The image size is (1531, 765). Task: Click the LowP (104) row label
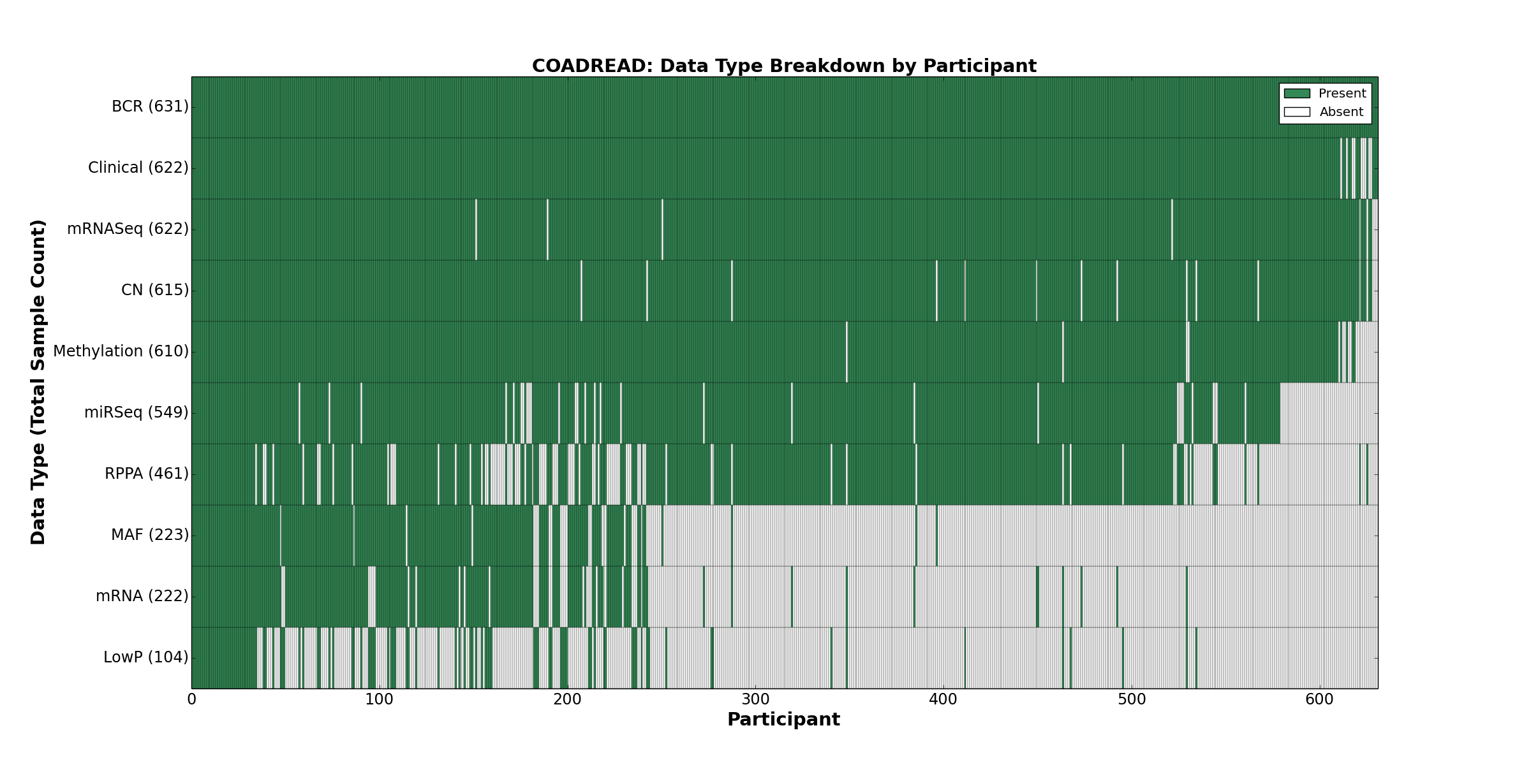coord(146,657)
